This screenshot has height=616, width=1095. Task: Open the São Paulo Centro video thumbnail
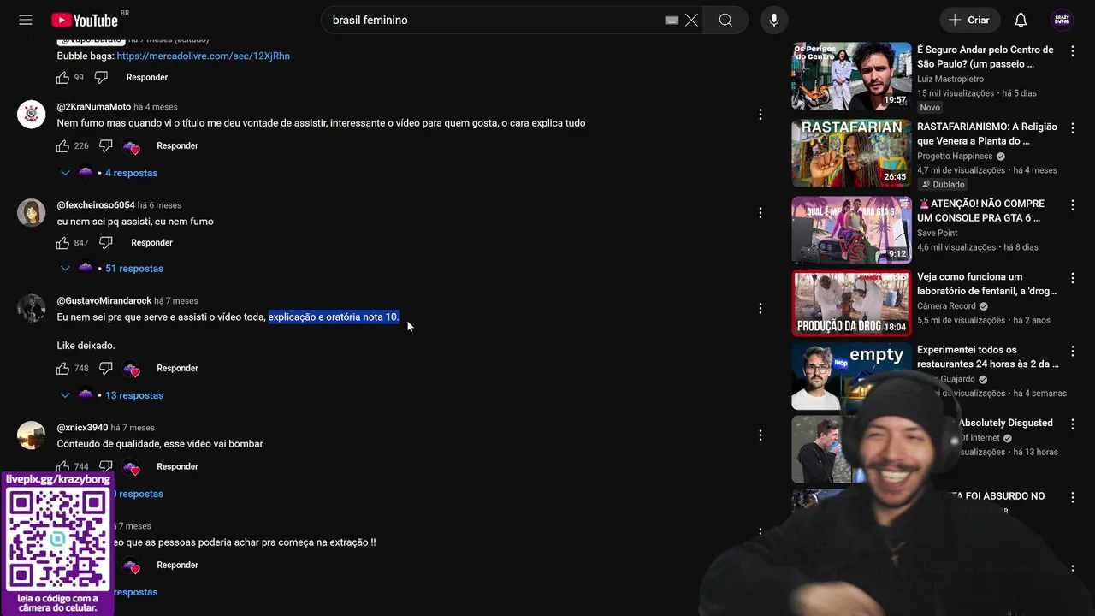(851, 76)
